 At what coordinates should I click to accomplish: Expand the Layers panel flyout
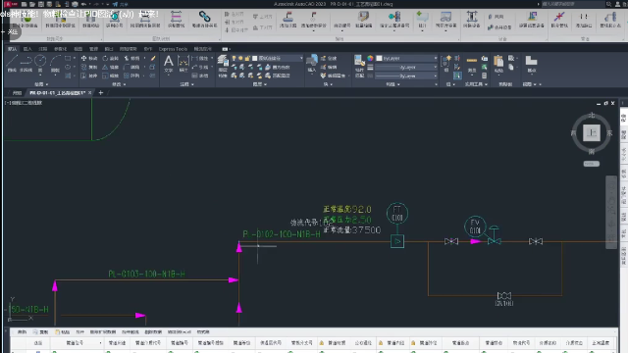(259, 84)
